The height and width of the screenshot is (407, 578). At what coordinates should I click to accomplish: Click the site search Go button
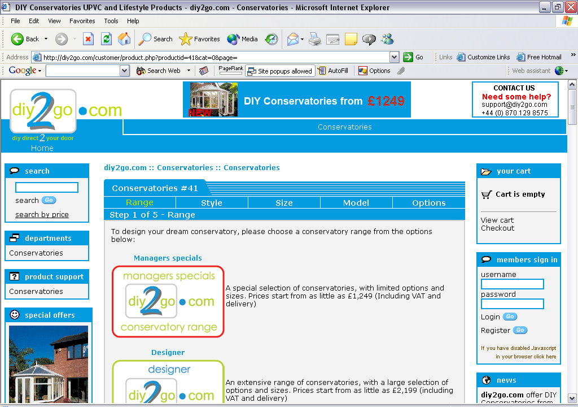point(49,200)
